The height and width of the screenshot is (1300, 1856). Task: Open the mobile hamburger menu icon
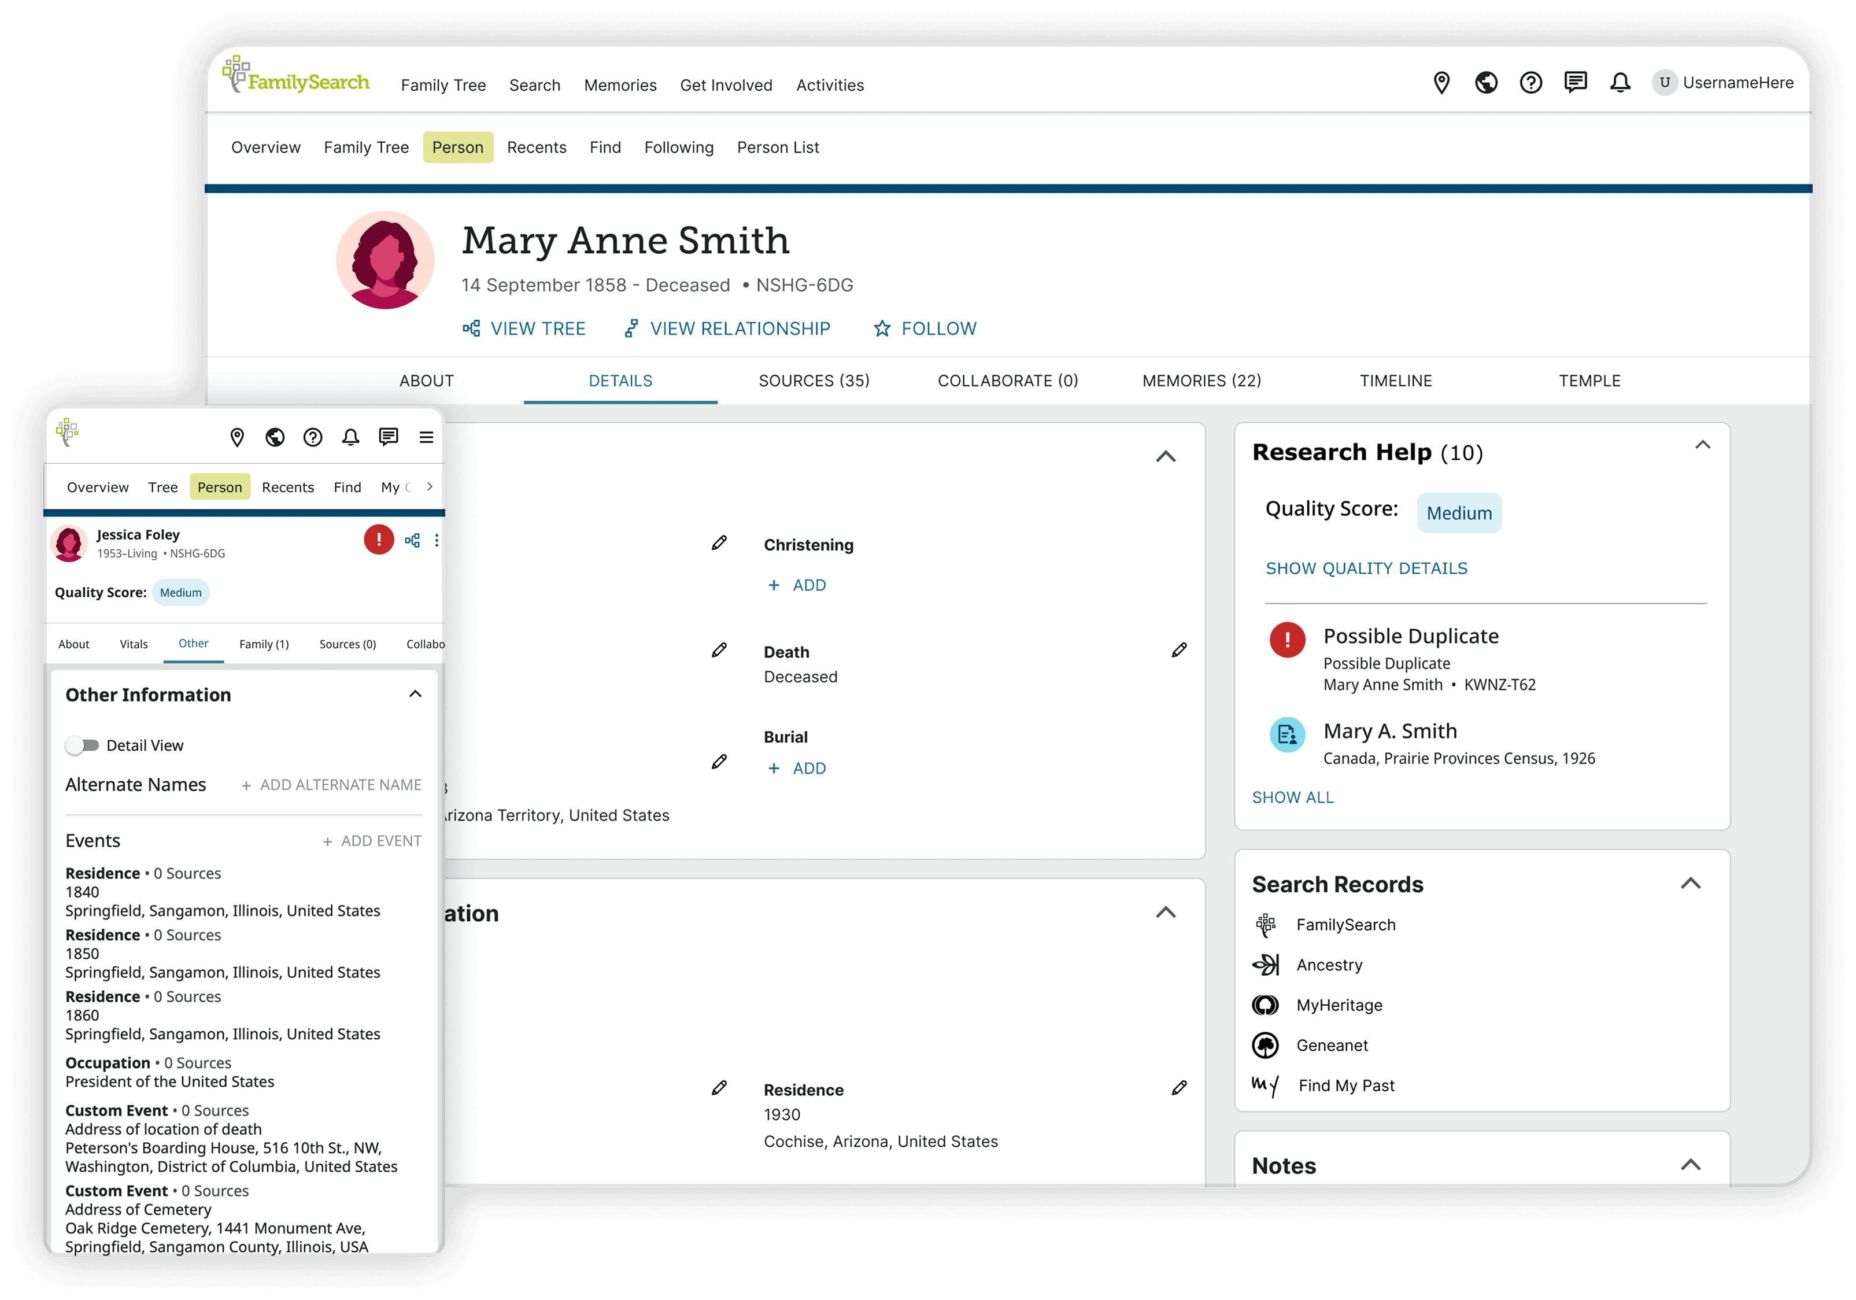[x=426, y=437]
